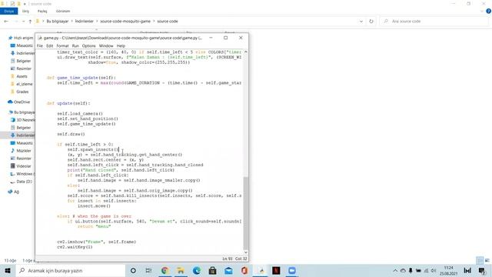Click 'def update(self):' line in editor
Viewport: 492px width, 277px height.
tap(68, 103)
